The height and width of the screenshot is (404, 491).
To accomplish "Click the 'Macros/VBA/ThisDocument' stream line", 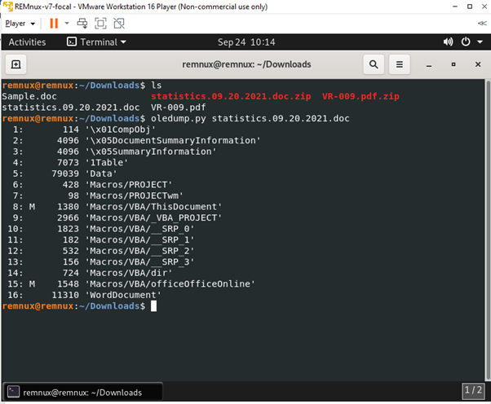I will (115, 207).
